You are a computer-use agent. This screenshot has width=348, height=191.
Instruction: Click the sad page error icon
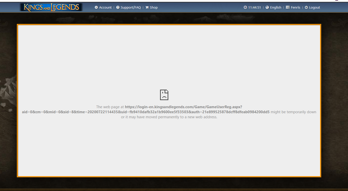click(164, 95)
